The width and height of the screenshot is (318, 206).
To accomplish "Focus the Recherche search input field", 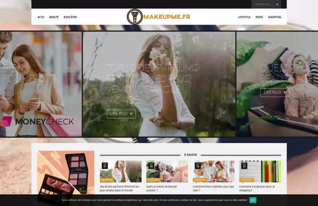I will [263, 4].
